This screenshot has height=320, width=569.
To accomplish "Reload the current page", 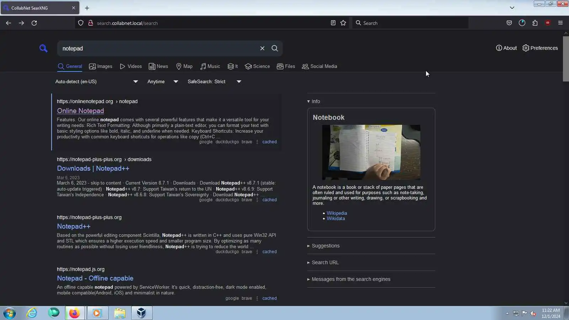I will pos(34,23).
